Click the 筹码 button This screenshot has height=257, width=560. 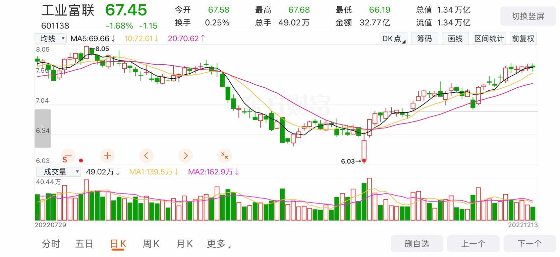tap(425, 38)
